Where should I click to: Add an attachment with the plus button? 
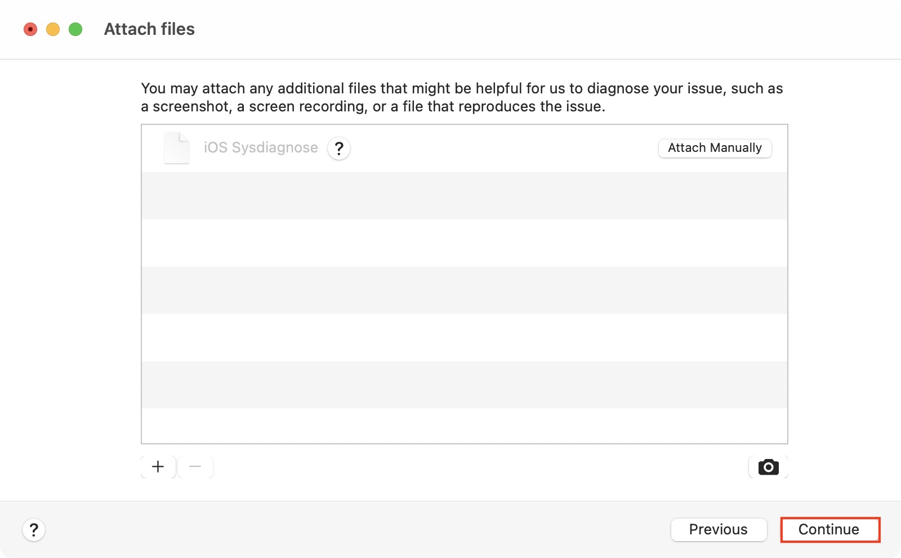point(158,467)
